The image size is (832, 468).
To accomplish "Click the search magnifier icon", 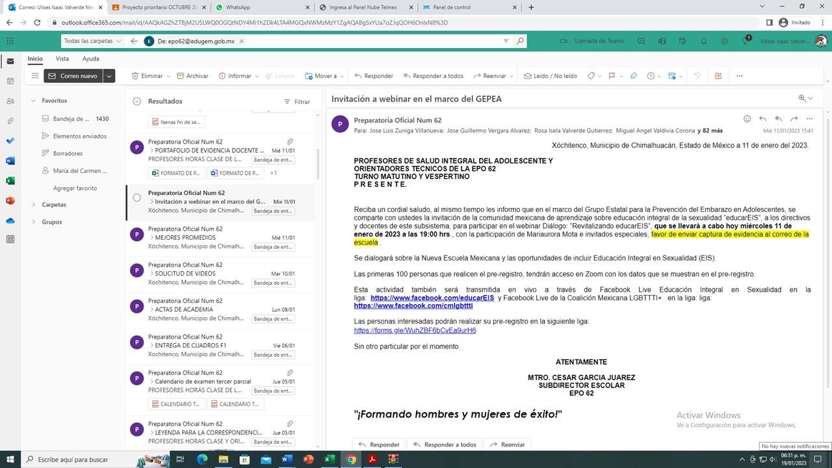I will tap(520, 41).
